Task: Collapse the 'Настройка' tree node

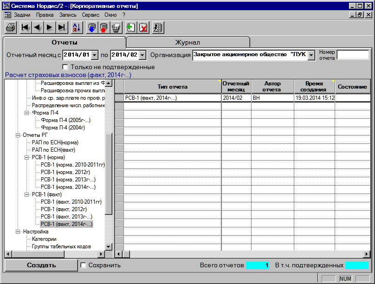Action: (18, 232)
